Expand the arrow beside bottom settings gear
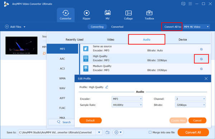Viewport: 215px width, 139px height. (x=121, y=132)
